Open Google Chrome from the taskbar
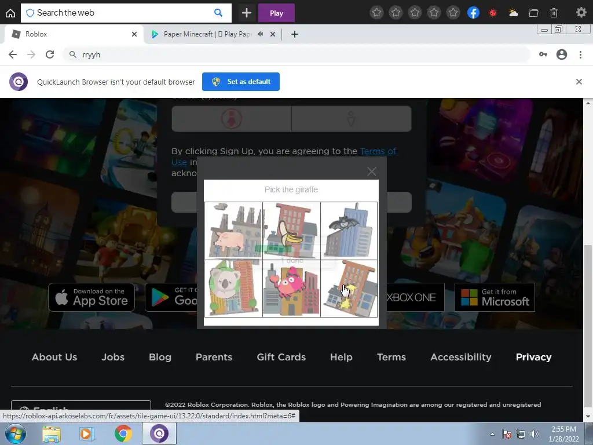Image resolution: width=593 pixels, height=445 pixels. [x=123, y=434]
